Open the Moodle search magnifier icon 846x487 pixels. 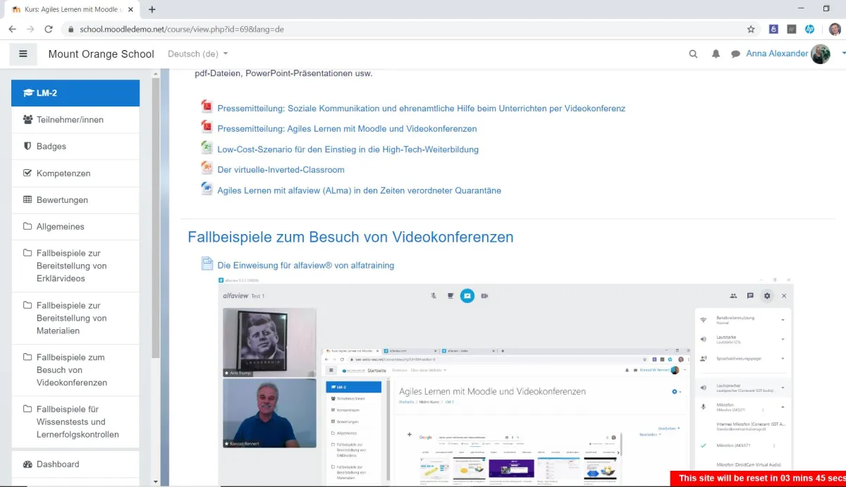pyautogui.click(x=693, y=54)
